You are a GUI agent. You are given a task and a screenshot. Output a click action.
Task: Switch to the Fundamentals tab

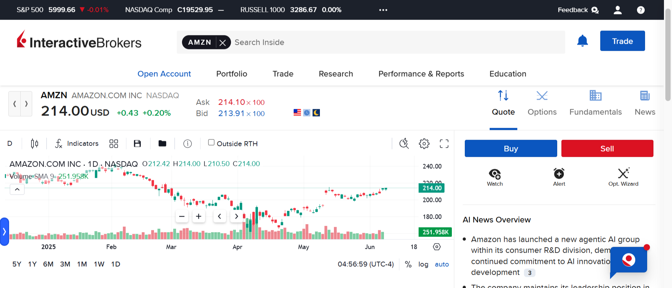(x=595, y=103)
